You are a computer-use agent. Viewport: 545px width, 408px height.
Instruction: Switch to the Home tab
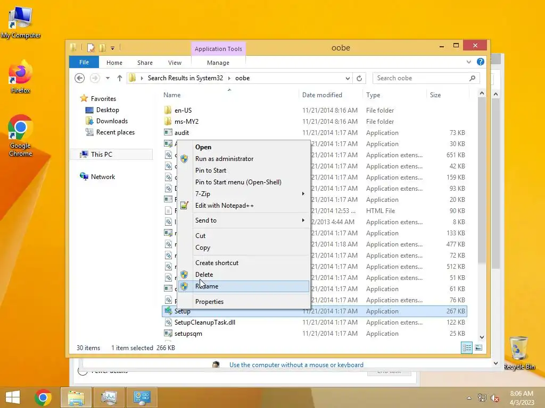pyautogui.click(x=114, y=63)
